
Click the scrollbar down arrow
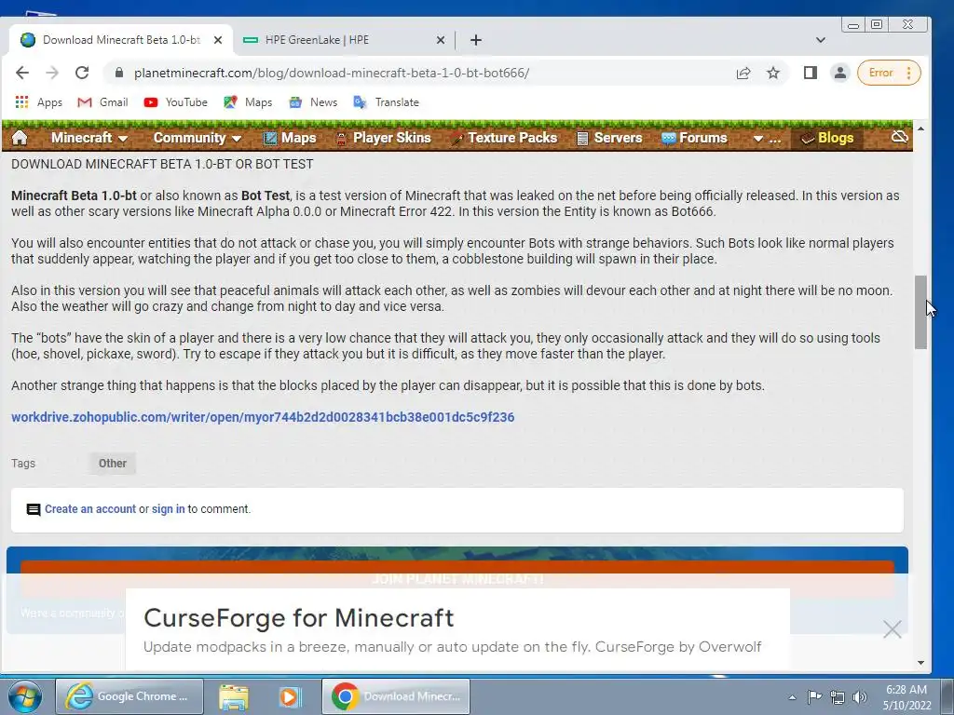tap(920, 663)
